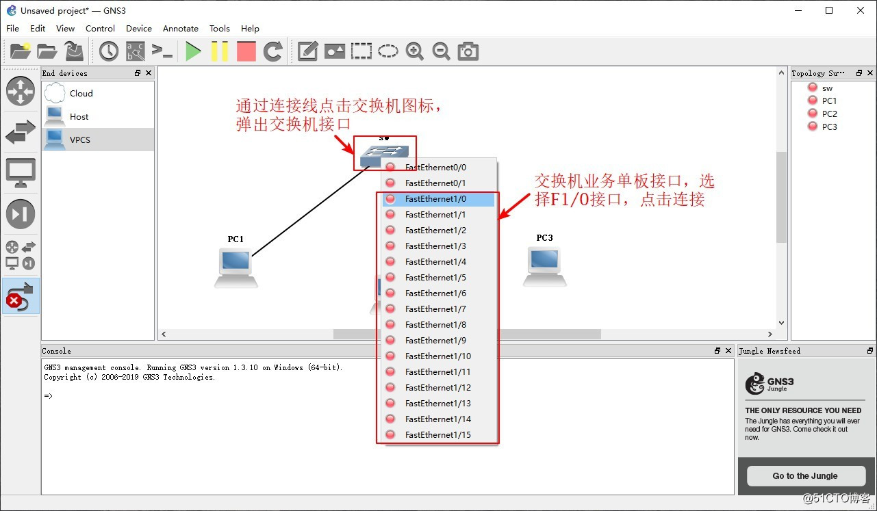This screenshot has width=877, height=511.
Task: Select VPCS in End devices list
Action: [98, 140]
